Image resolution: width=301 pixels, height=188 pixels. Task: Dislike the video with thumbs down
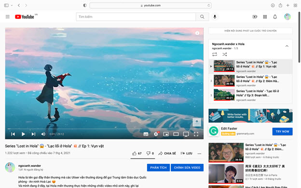click(150, 153)
